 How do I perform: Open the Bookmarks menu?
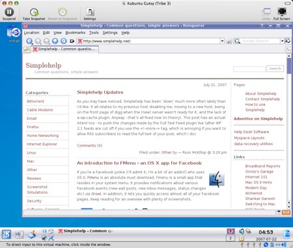[x=76, y=33]
